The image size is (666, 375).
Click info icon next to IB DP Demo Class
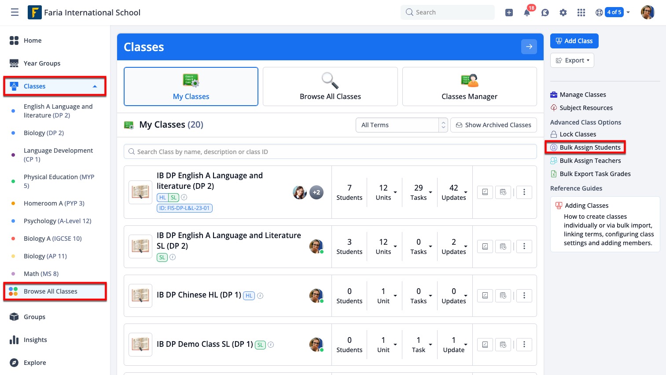point(271,345)
